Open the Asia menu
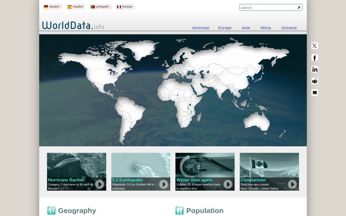The width and height of the screenshot is (346, 216). [x=246, y=28]
